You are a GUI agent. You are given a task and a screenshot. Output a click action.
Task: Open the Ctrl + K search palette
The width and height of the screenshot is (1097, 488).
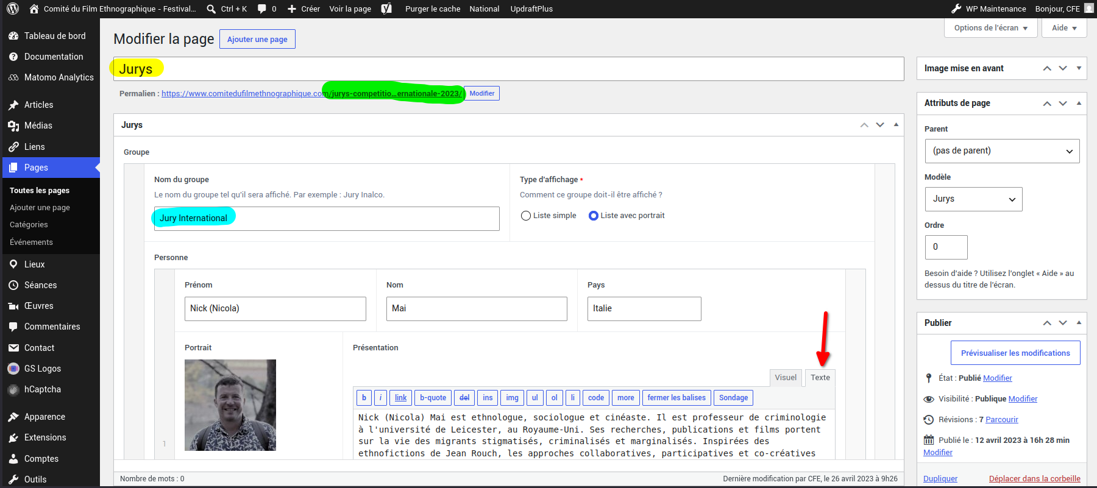(x=227, y=9)
